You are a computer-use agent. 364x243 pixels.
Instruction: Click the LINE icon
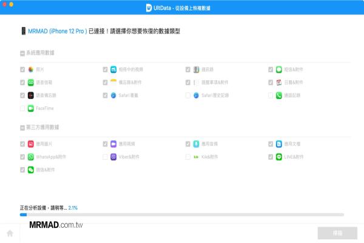click(x=279, y=157)
